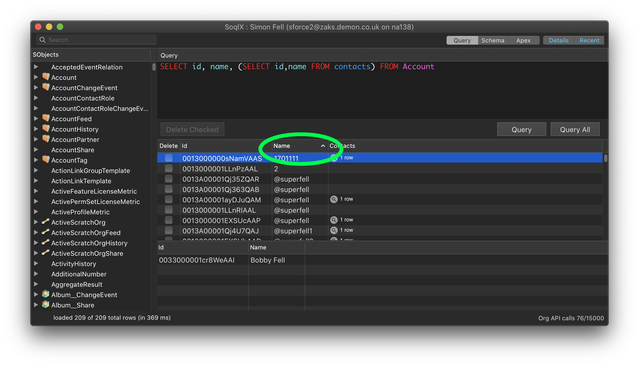Click the @superfell1 name cell
This screenshot has width=639, height=366.
coord(300,231)
